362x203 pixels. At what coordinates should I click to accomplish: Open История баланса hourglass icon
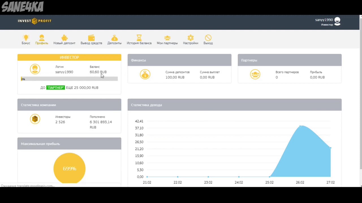[x=139, y=37]
